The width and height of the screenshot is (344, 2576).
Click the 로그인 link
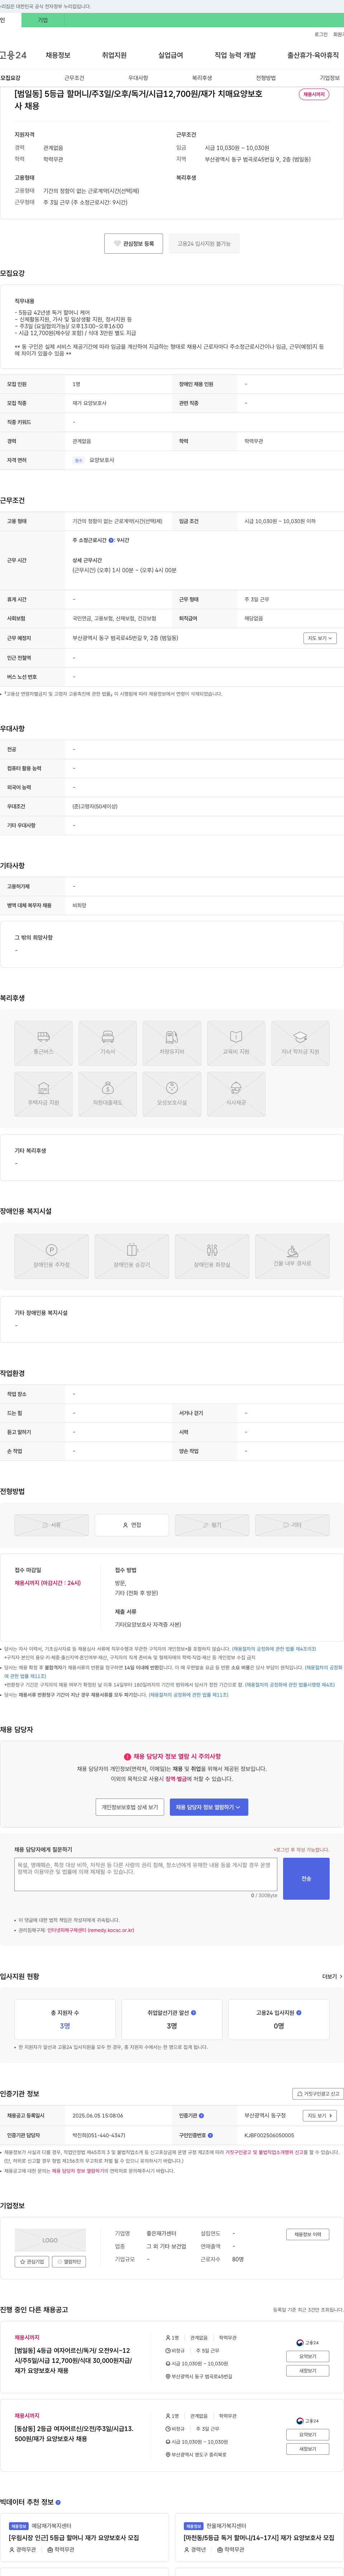pyautogui.click(x=321, y=34)
